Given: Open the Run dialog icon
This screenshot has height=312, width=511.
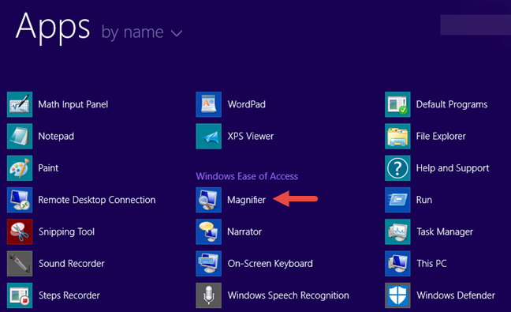Looking at the screenshot, I should [397, 200].
